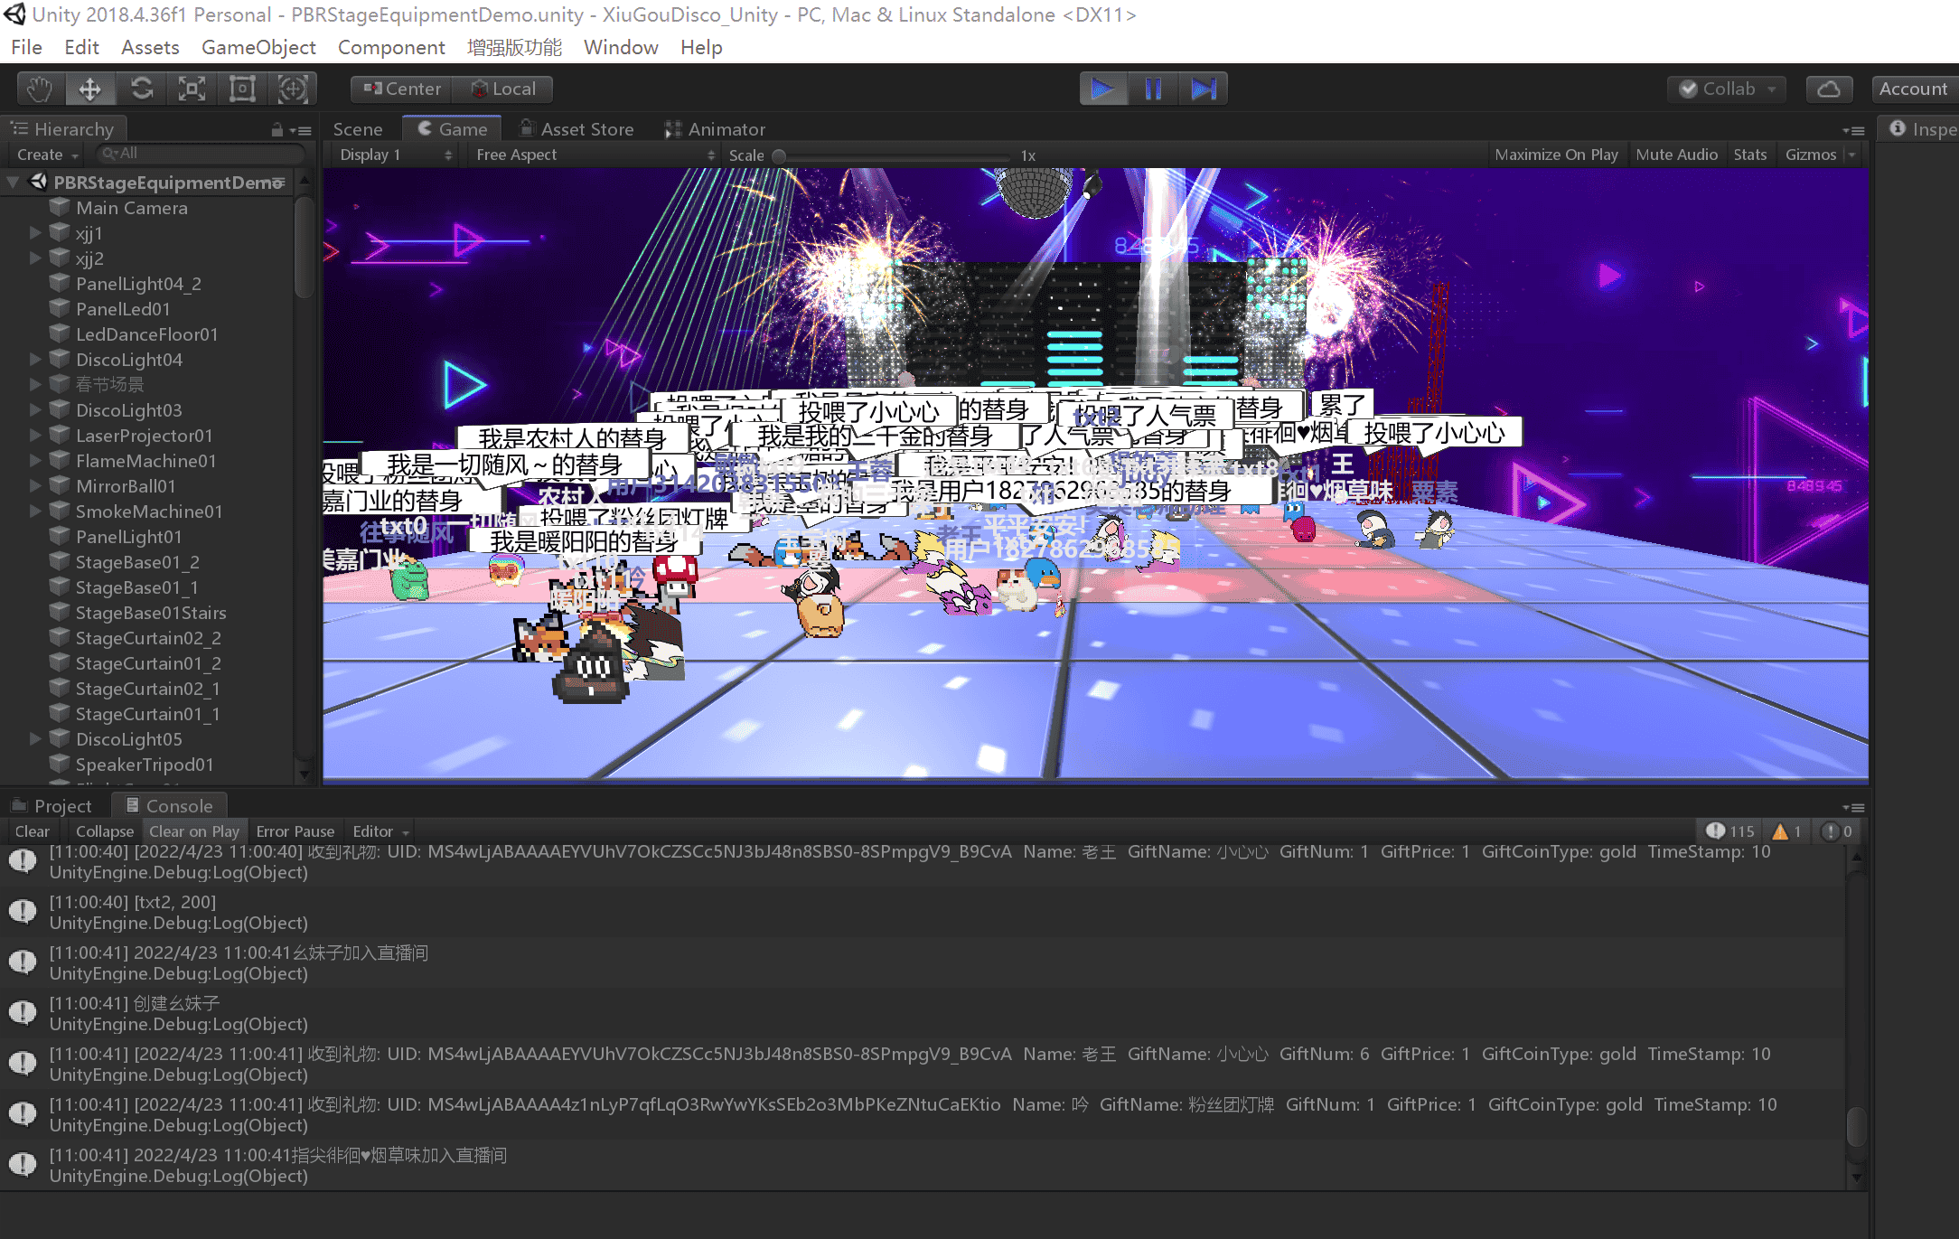1959x1239 pixels.
Task: Step one frame forward
Action: click(1204, 88)
